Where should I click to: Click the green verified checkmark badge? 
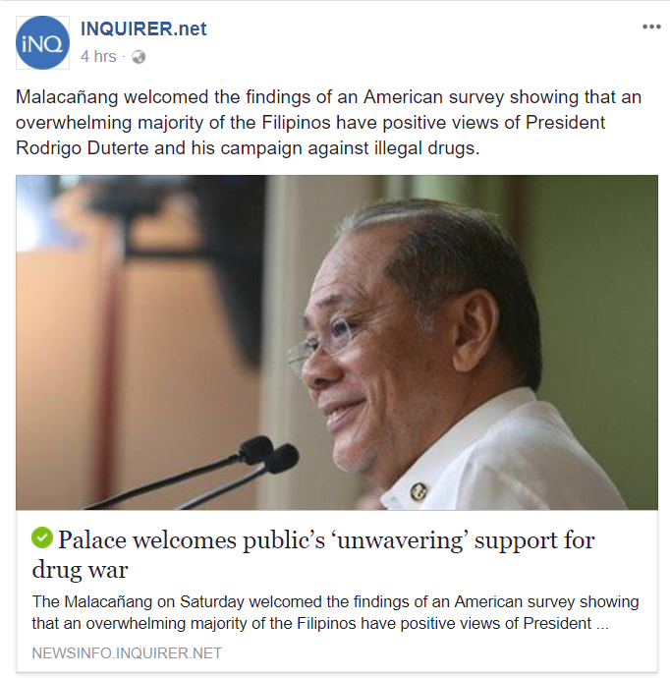(x=41, y=537)
